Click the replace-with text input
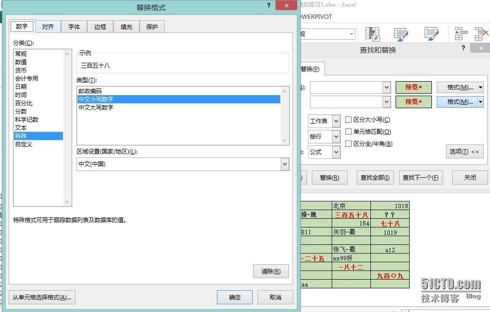Viewport: 490px width, 312px height. [346, 101]
